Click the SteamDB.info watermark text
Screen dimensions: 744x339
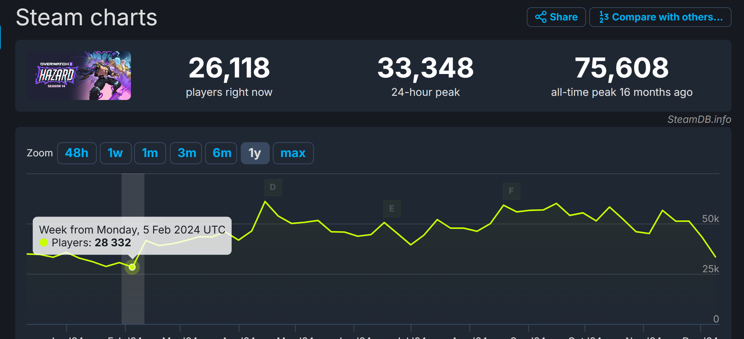(699, 119)
